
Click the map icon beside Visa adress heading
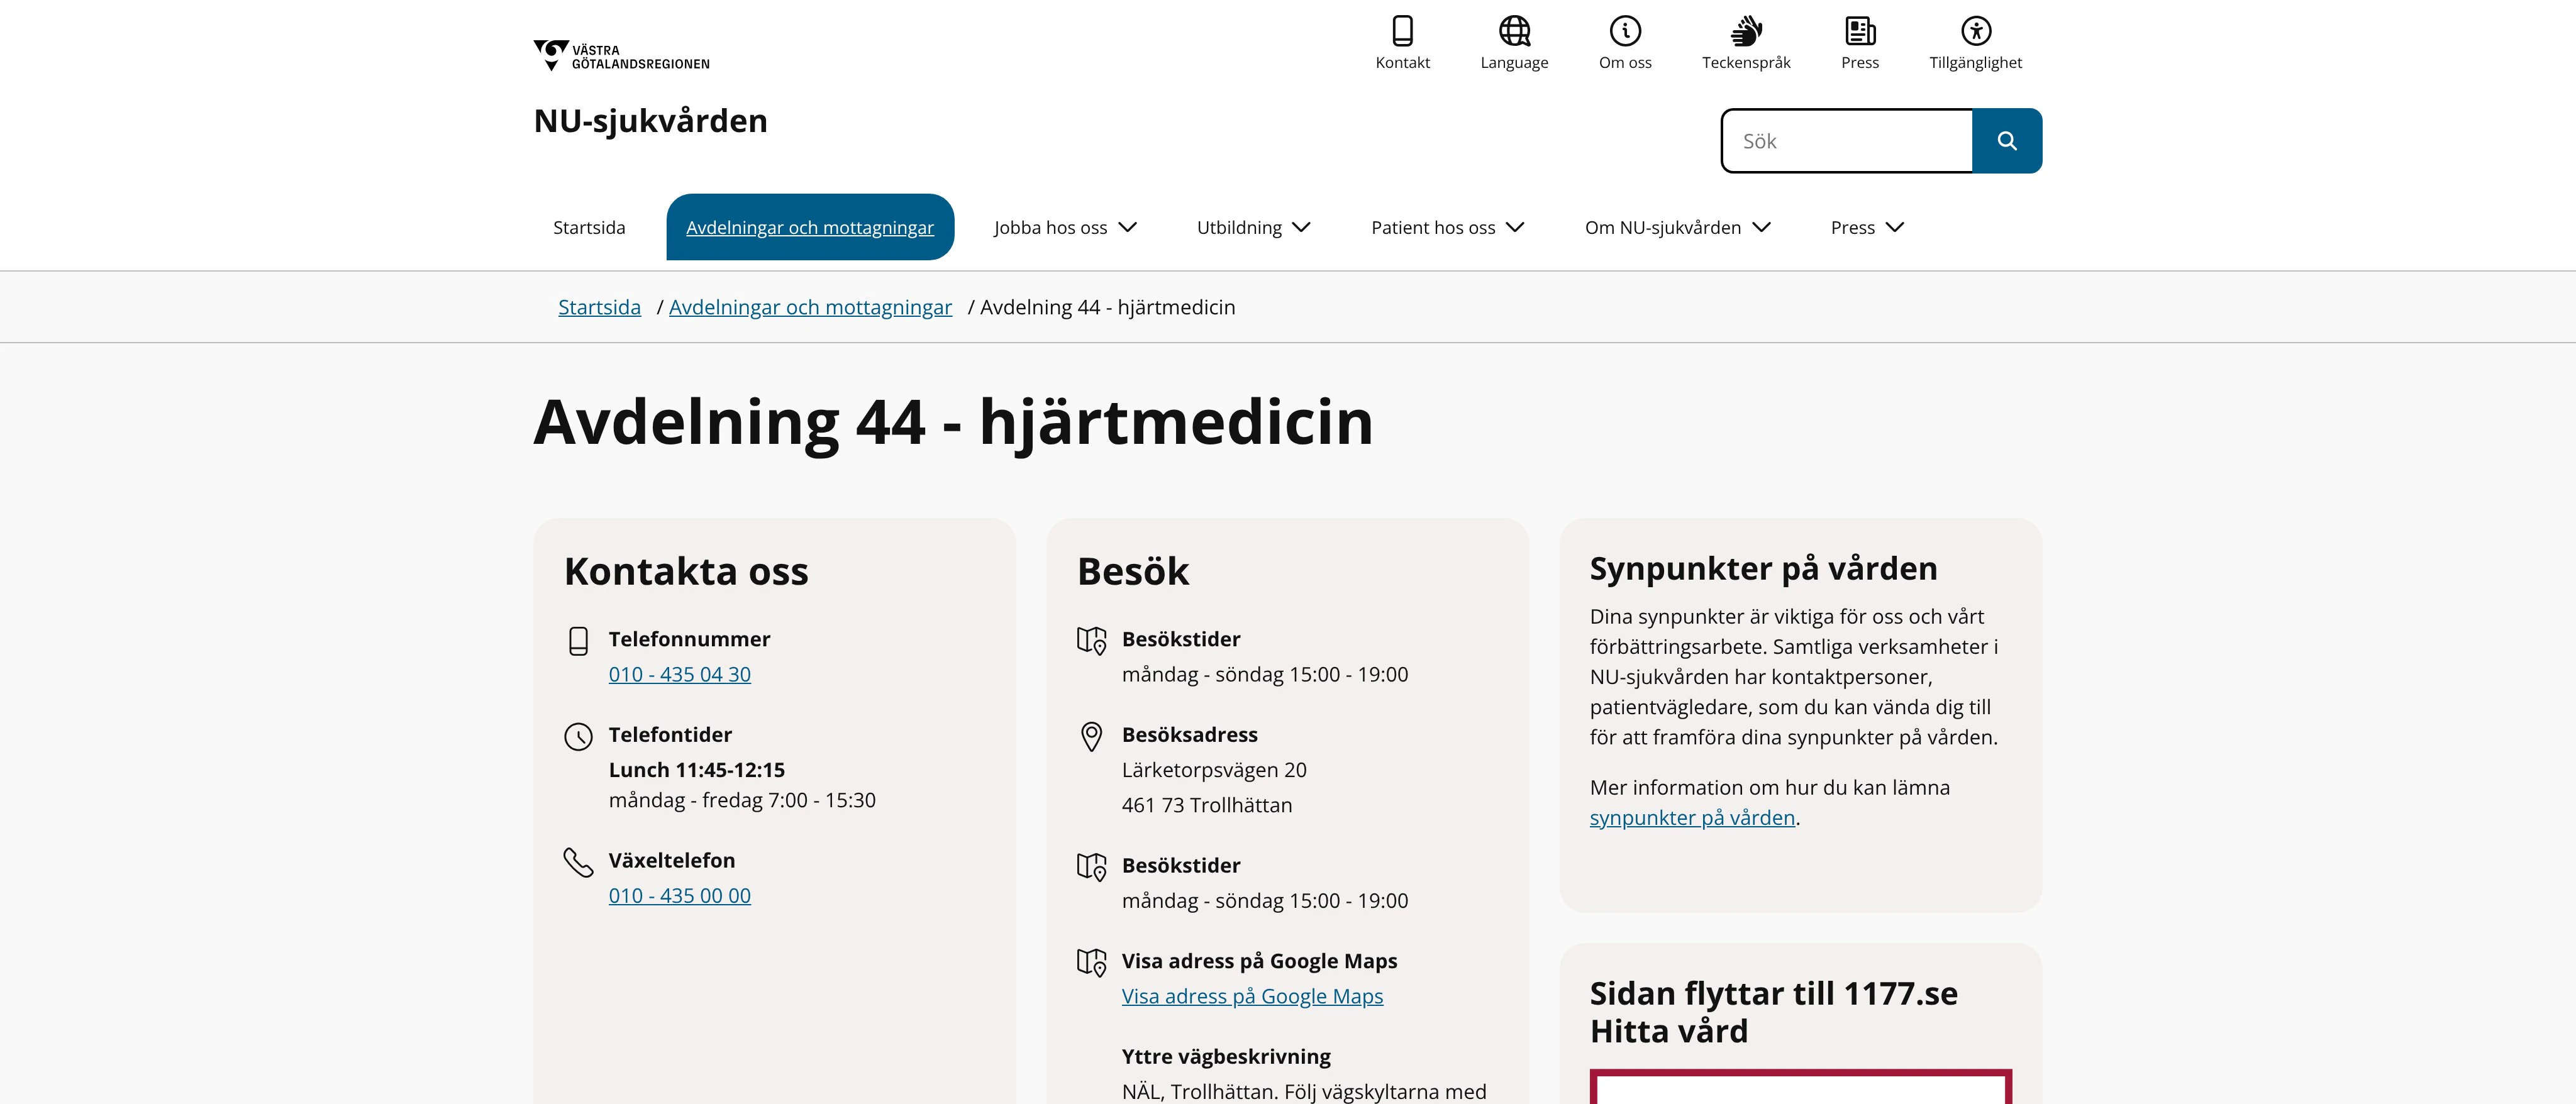pyautogui.click(x=1091, y=963)
